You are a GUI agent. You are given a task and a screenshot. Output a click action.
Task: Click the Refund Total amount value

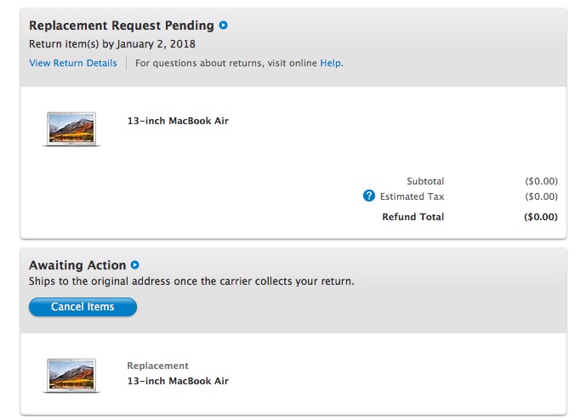pos(541,217)
